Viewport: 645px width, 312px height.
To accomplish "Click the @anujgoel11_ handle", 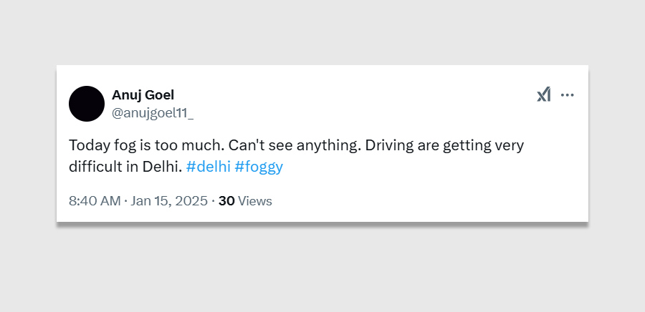I will 153,112.
